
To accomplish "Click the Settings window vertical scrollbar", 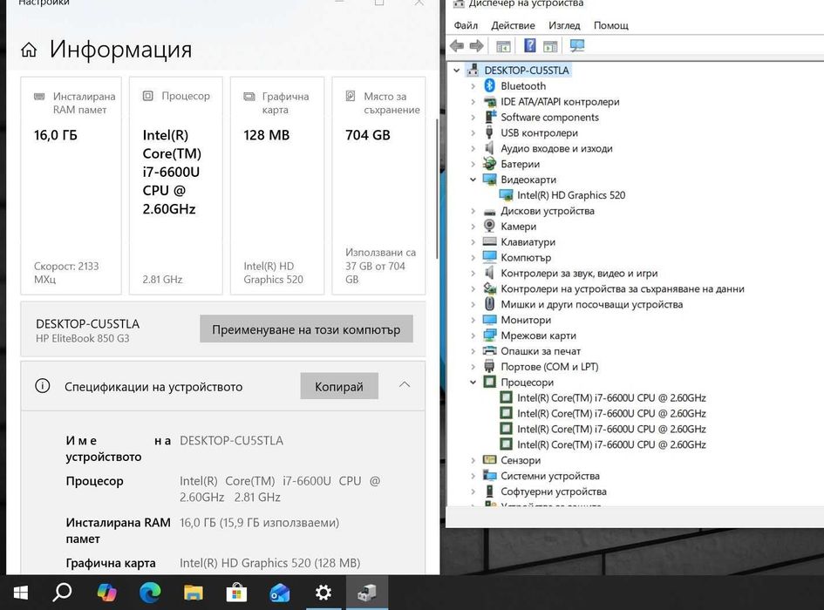I will (437, 189).
